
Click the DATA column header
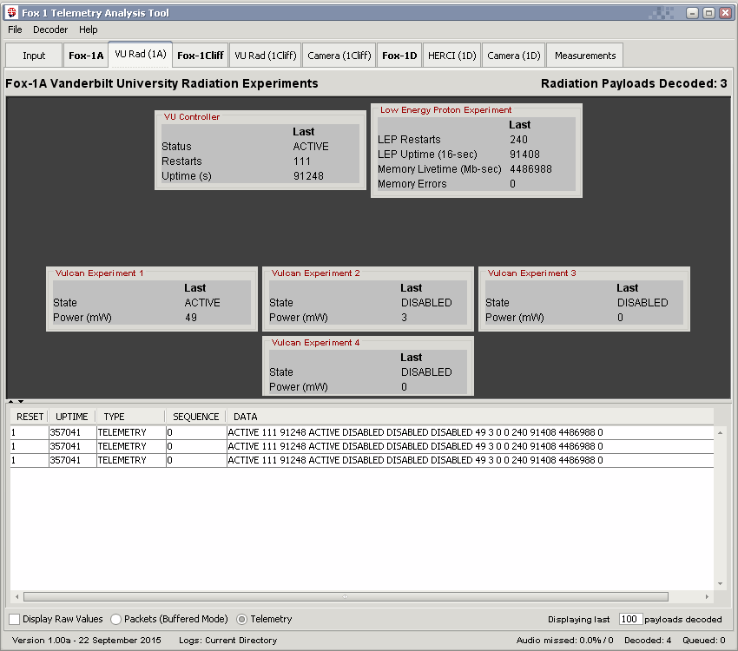click(246, 417)
